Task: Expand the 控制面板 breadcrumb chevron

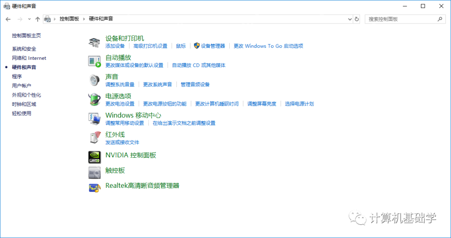Action: (84, 19)
